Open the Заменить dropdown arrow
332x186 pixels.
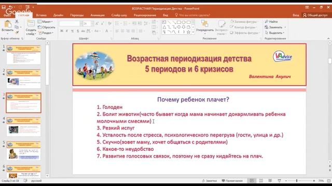coord(285,27)
